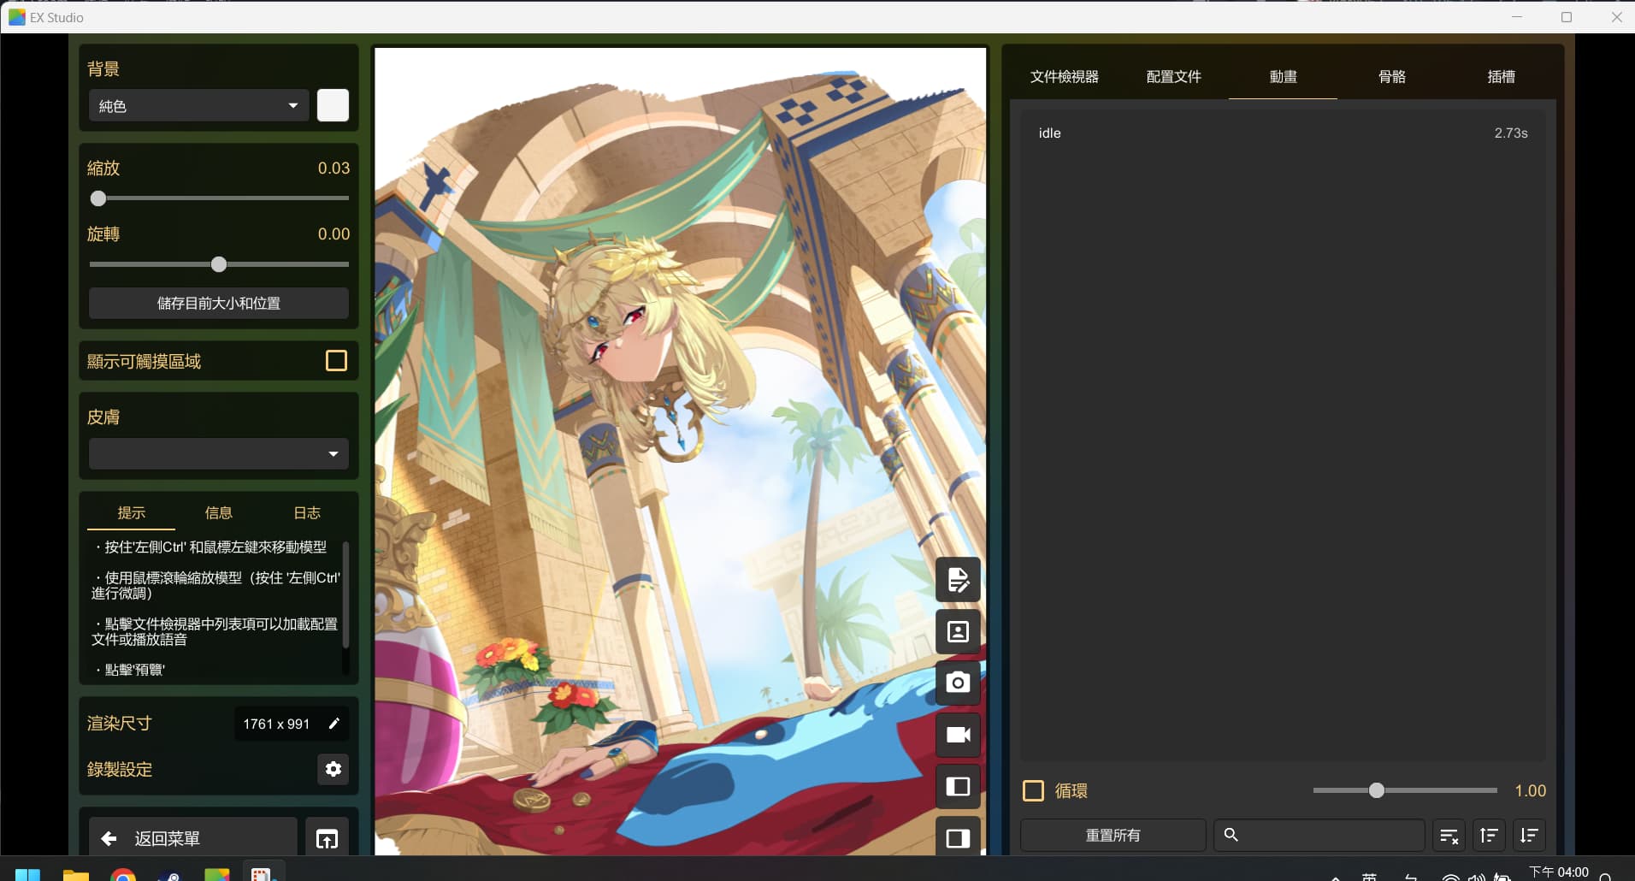Open the 皮膚 skin dropdown
Screen dimensions: 1635x881
point(219,453)
